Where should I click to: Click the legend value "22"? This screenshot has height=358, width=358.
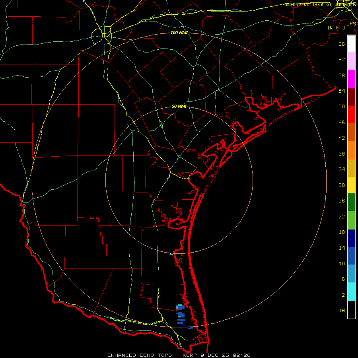click(x=342, y=217)
